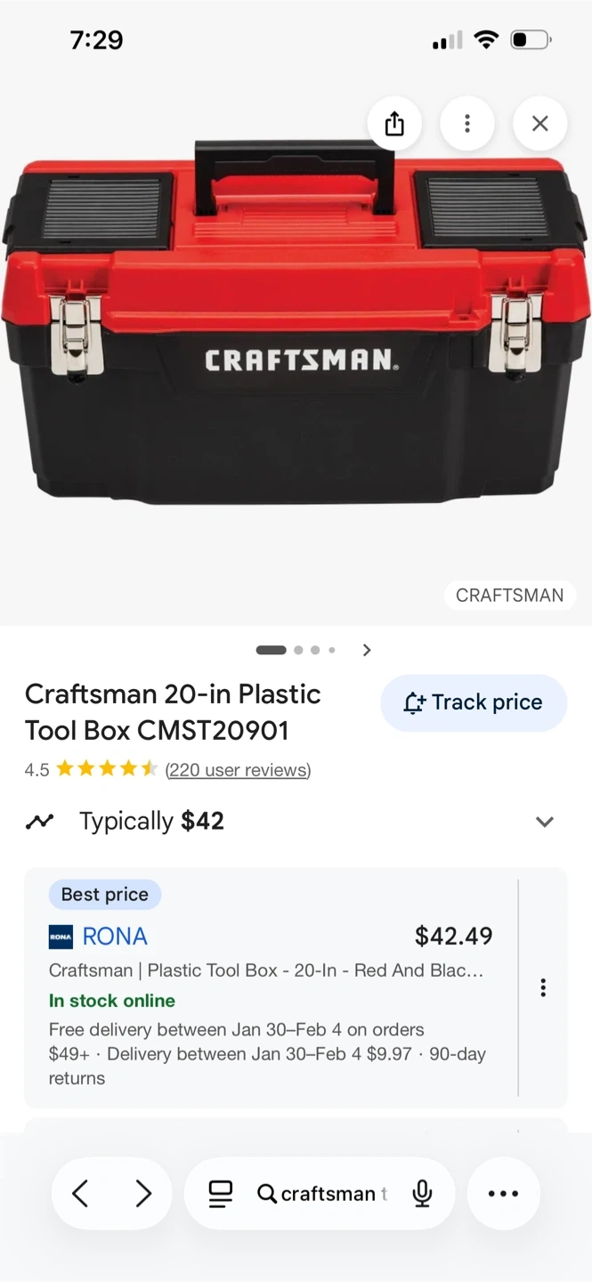Select the second image carousel dot
Viewport: 592px width, 1282px height.
(x=298, y=650)
